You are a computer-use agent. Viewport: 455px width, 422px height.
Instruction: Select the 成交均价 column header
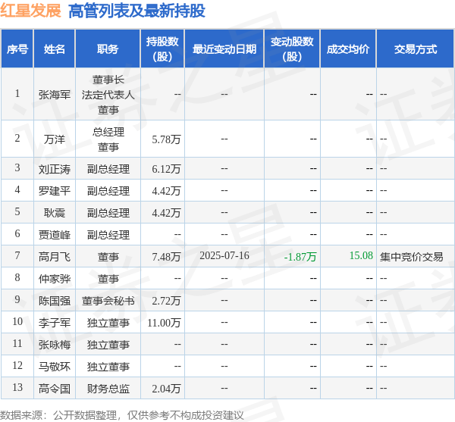pos(348,49)
